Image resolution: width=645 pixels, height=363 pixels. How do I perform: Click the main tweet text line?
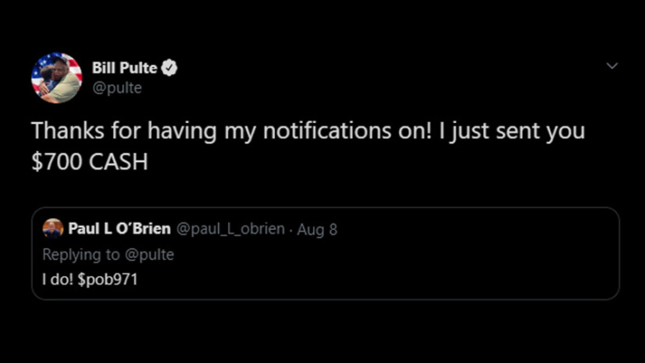[308, 132]
